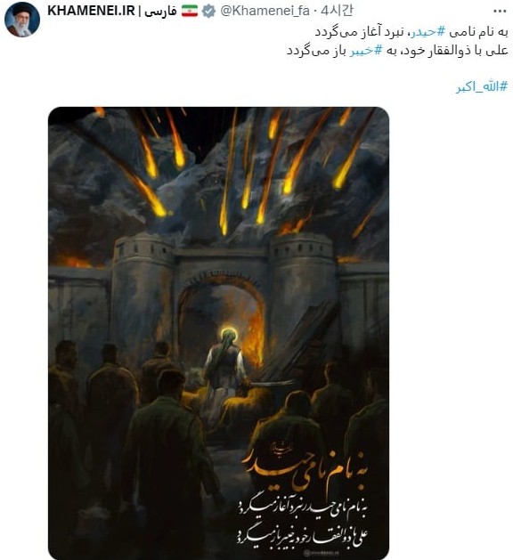Viewport: 513px width, 560px height.
Task: Open the #الله_اکبر hashtag
Action: click(482, 86)
